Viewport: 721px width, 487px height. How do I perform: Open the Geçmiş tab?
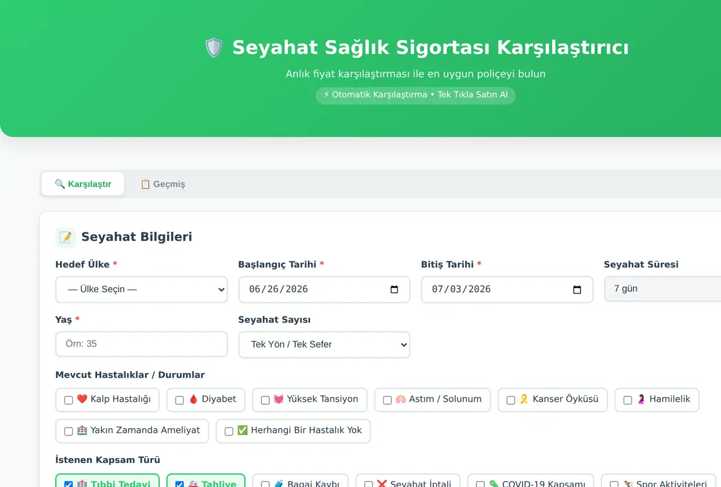[162, 184]
